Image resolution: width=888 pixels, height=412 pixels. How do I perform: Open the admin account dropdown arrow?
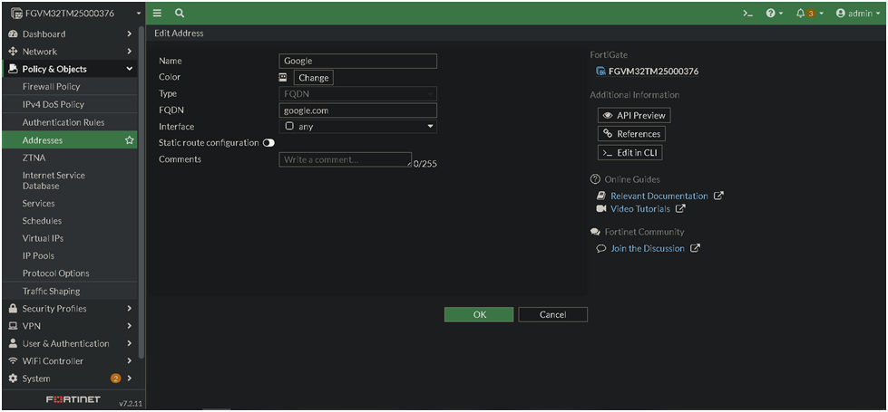click(878, 14)
